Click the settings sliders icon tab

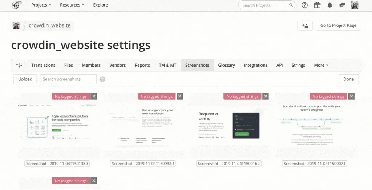pos(19,65)
